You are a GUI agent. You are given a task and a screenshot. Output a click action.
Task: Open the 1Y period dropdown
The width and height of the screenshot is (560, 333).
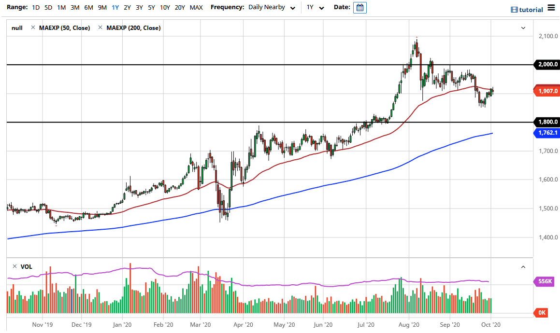[316, 8]
